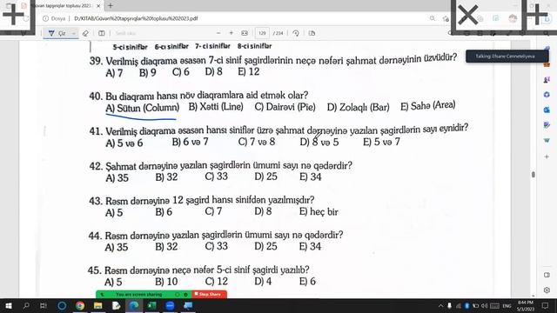Open Task View from the taskbar

tap(44, 305)
